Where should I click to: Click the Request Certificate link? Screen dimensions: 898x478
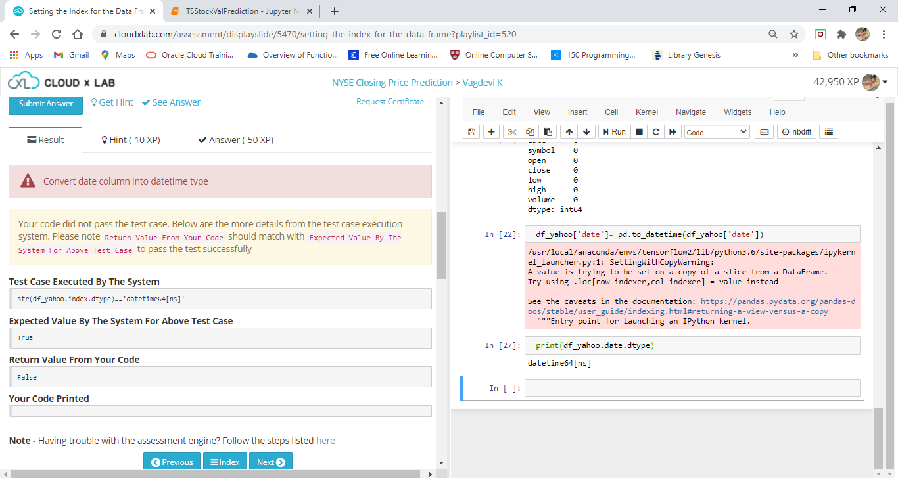click(390, 102)
